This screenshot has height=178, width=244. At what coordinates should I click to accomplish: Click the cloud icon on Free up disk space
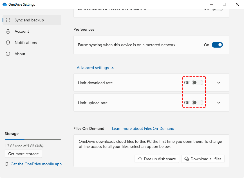click(x=140, y=159)
